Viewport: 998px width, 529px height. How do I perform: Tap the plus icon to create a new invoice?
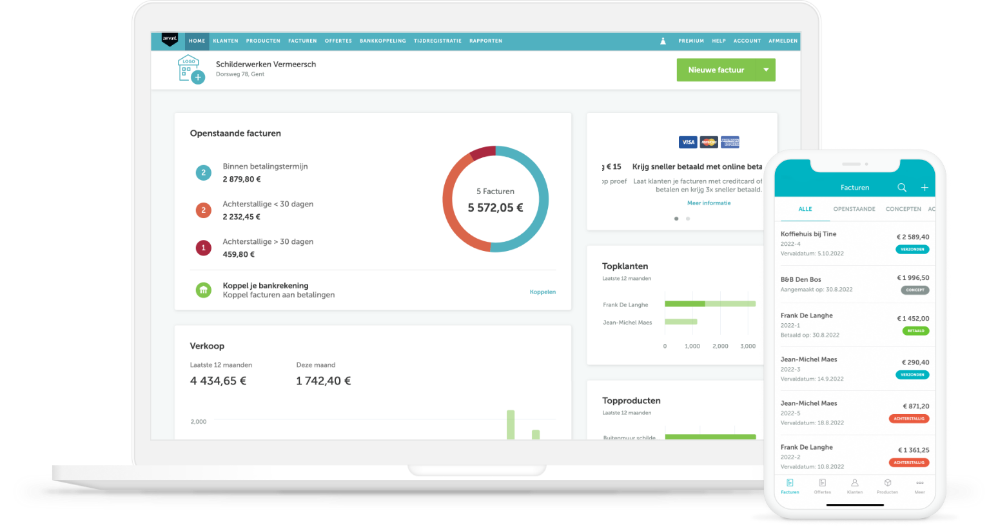click(x=924, y=187)
